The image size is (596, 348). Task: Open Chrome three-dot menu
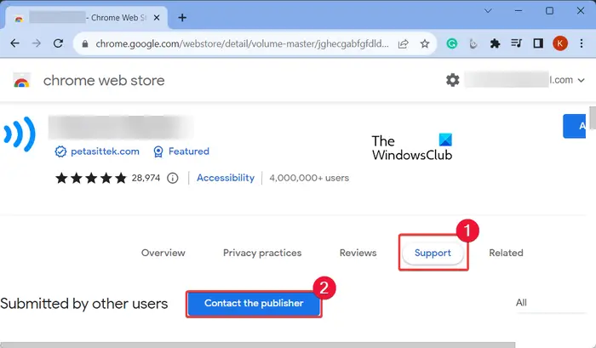click(582, 43)
